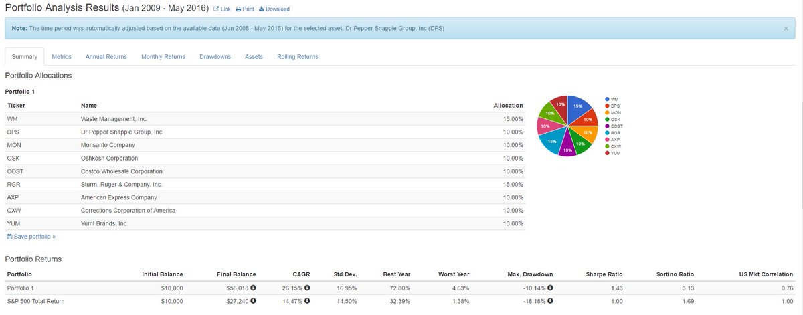The image size is (803, 315).
Task: Click Yum! Brands, Inc. cell
Action: (x=104, y=223)
